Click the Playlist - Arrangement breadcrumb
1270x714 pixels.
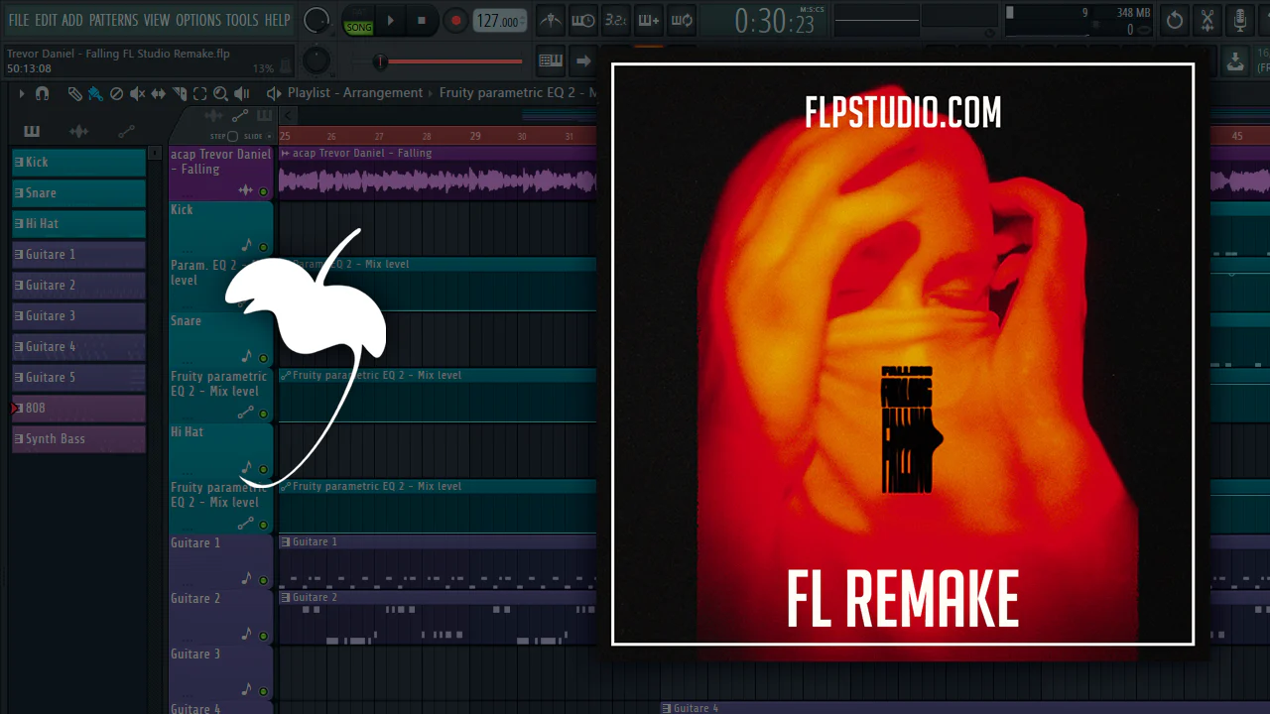coord(355,93)
